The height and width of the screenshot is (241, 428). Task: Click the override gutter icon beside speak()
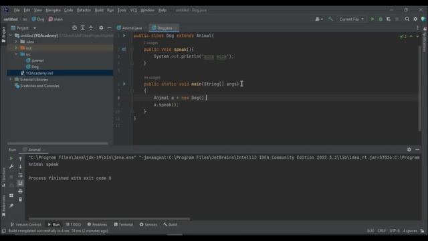tap(124, 50)
